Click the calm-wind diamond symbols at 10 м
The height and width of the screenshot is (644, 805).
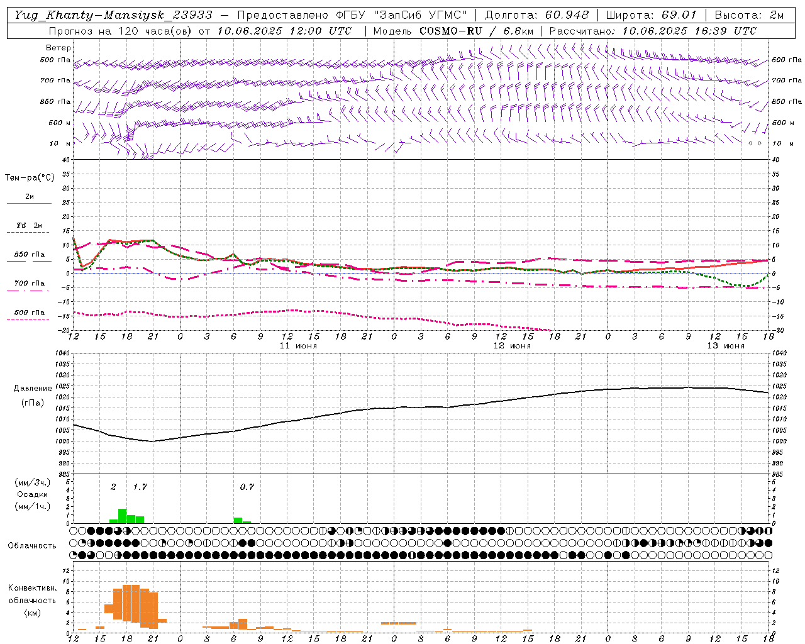click(x=755, y=143)
